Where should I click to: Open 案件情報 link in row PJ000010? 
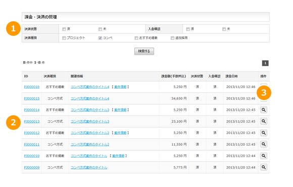coord(118,156)
